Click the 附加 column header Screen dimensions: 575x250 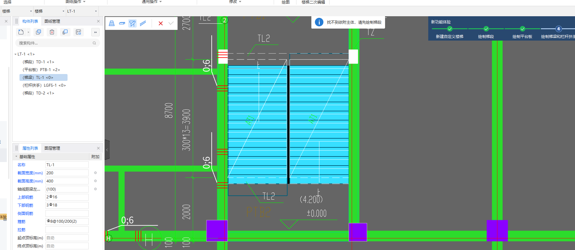pyautogui.click(x=95, y=156)
